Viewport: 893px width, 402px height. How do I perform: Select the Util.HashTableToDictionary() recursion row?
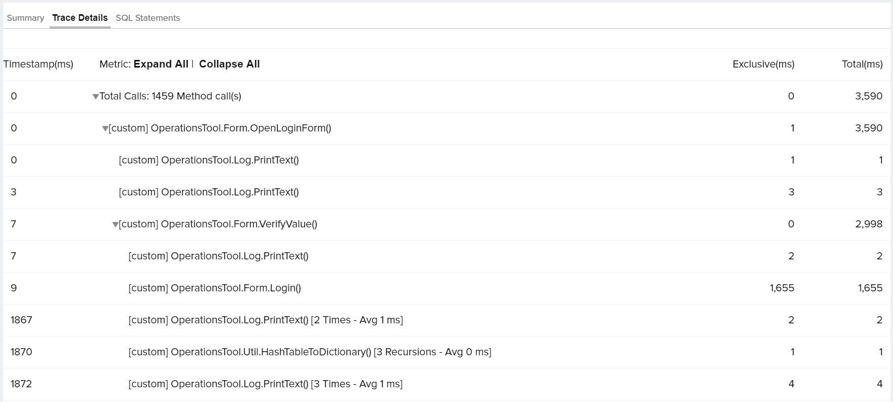point(310,352)
